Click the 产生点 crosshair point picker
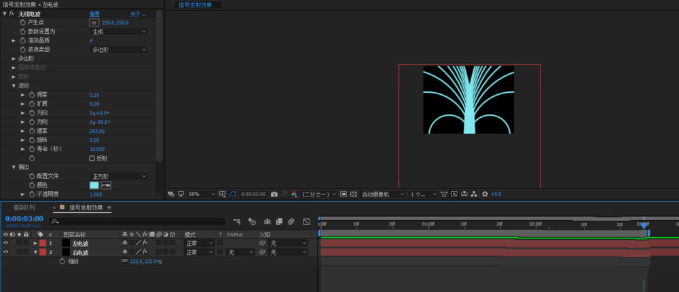 (x=94, y=22)
